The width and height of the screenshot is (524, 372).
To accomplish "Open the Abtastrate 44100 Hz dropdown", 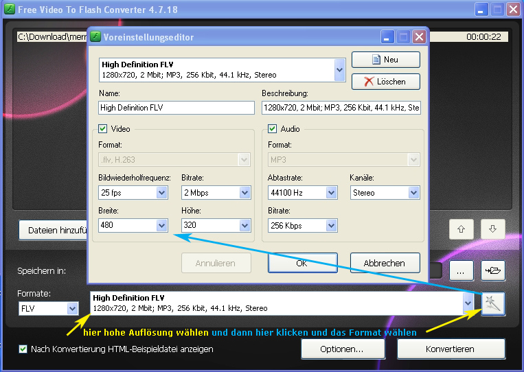I will coord(331,193).
